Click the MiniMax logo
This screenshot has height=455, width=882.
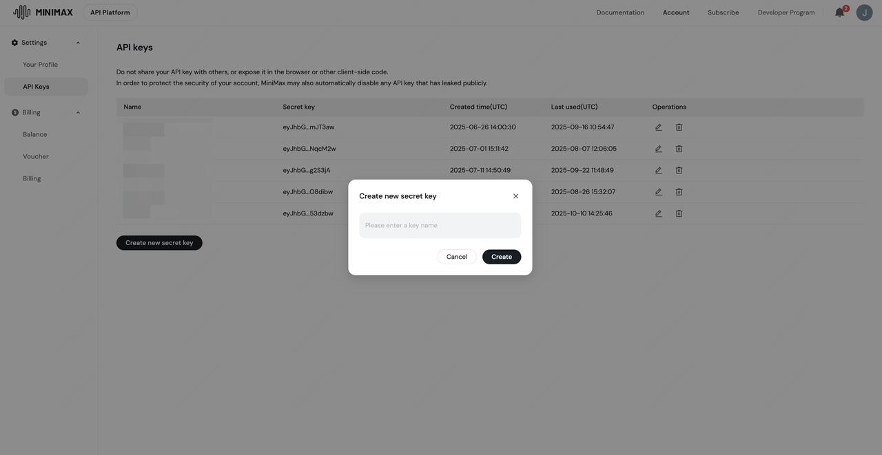tap(43, 12)
